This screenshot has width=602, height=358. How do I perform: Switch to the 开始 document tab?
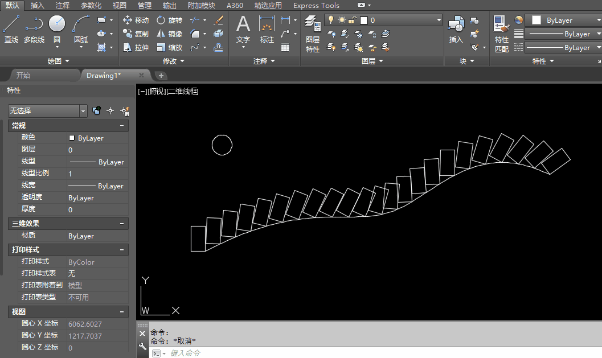[x=23, y=75]
